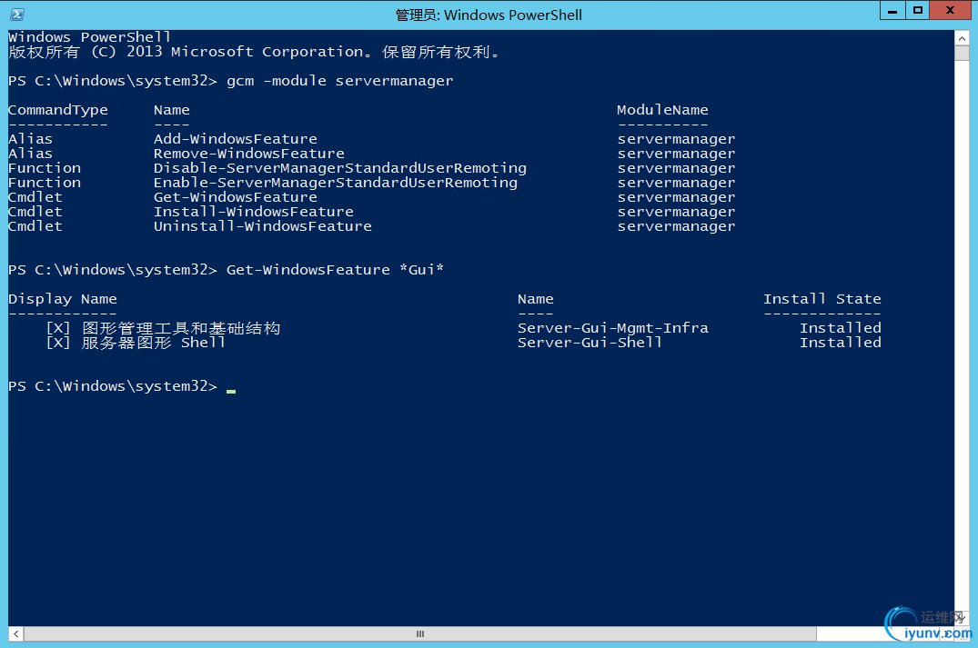
Task: Click the blinking cursor at the prompt
Action: [231, 390]
